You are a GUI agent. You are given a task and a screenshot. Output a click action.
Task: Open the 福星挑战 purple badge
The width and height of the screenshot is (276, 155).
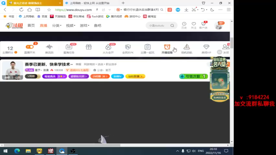click(55, 76)
